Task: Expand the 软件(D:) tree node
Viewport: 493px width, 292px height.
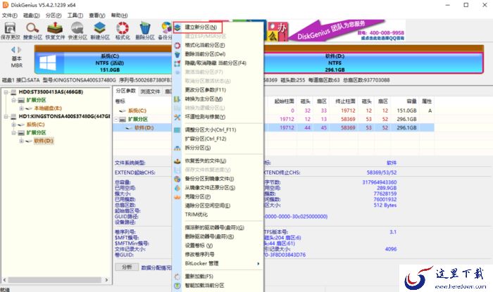Action: 21,141
